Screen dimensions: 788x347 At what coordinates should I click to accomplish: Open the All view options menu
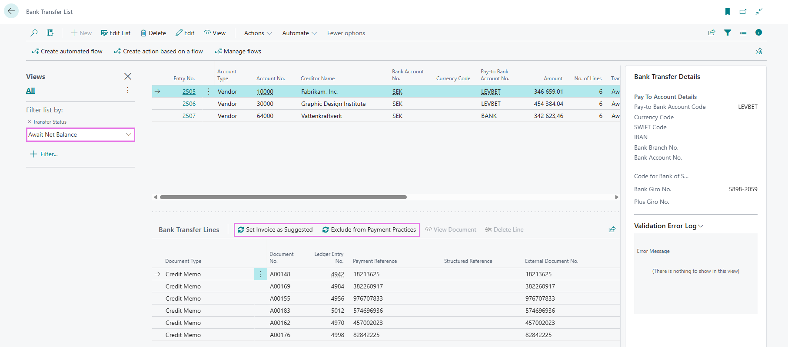point(128,90)
